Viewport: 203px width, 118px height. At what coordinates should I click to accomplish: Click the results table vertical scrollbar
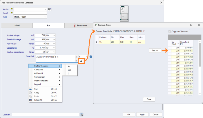[x=200, y=69]
